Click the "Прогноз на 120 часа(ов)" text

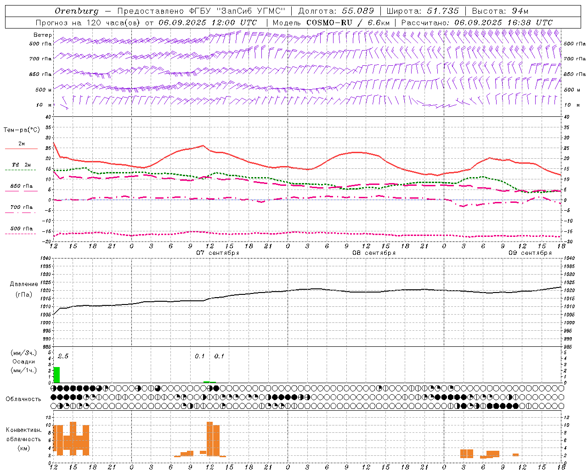point(88,23)
